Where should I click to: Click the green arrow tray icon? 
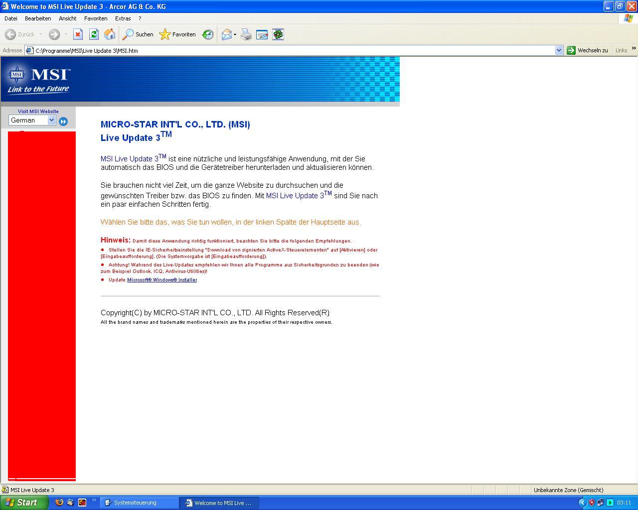(610, 503)
